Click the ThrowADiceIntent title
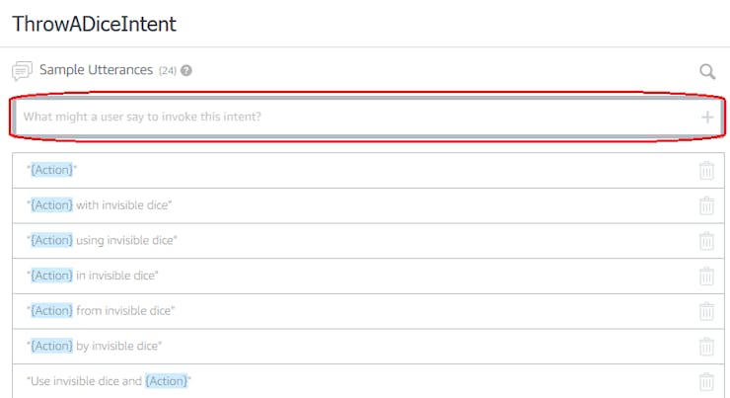The image size is (730, 398). click(94, 24)
